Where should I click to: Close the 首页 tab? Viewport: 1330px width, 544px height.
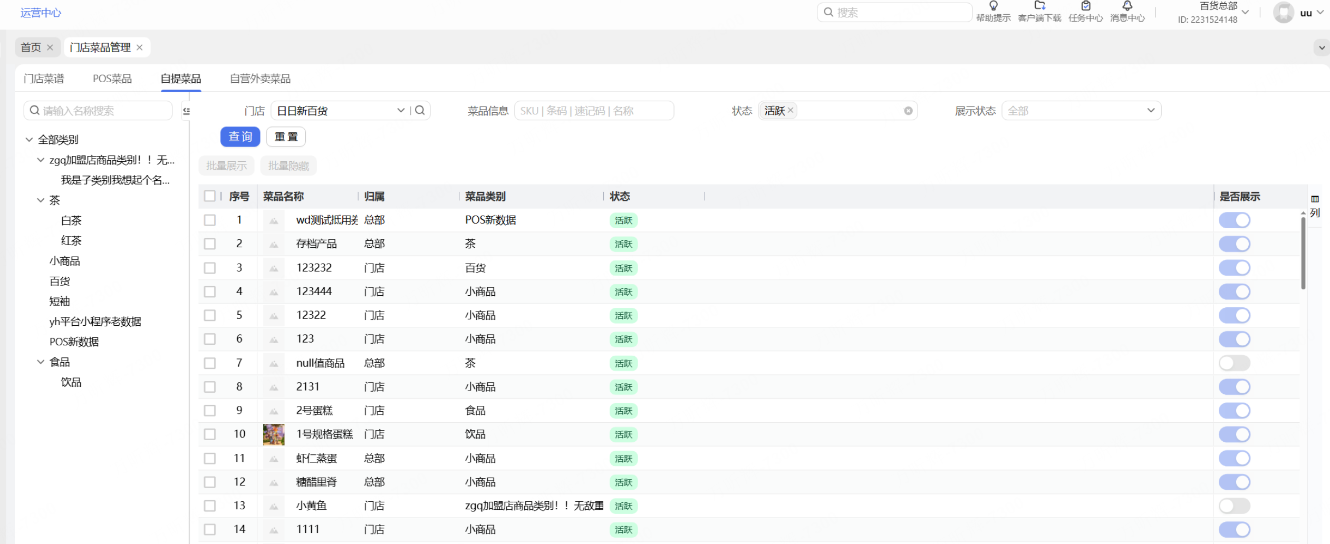click(50, 47)
